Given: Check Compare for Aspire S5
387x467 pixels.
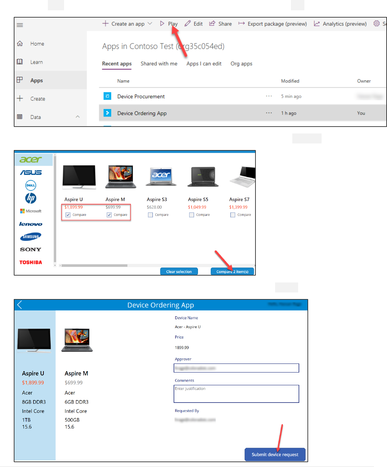Looking at the screenshot, I should coord(192,215).
